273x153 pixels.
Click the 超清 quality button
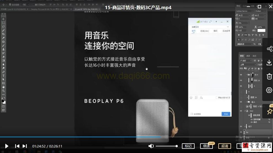[x=225, y=146]
